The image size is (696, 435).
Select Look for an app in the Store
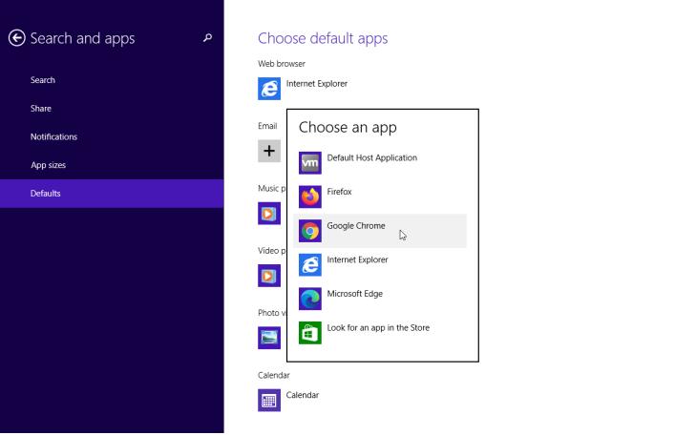pyautogui.click(x=380, y=333)
